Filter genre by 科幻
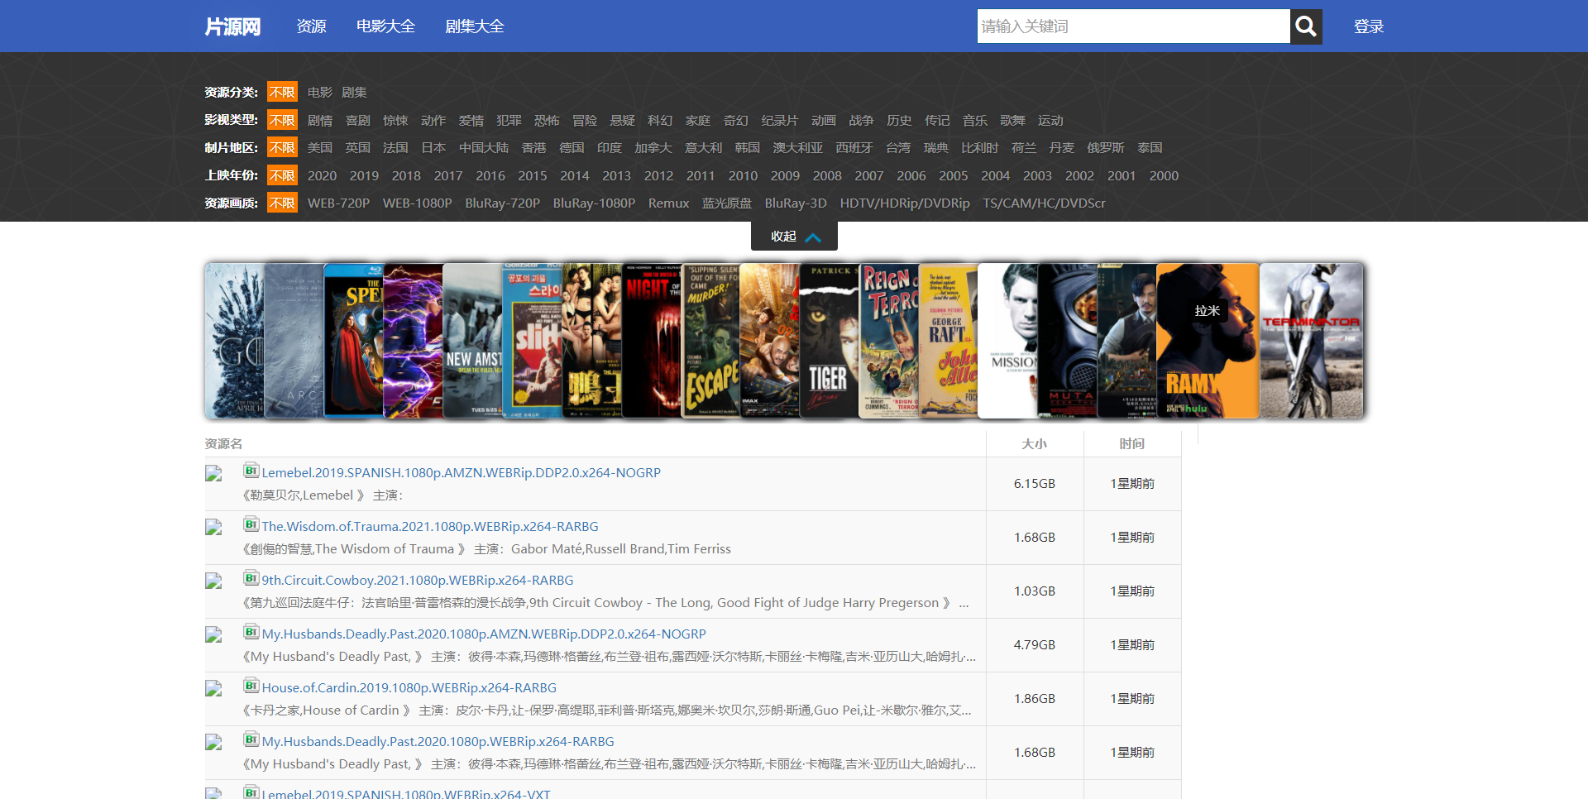The width and height of the screenshot is (1588, 799). point(659,120)
